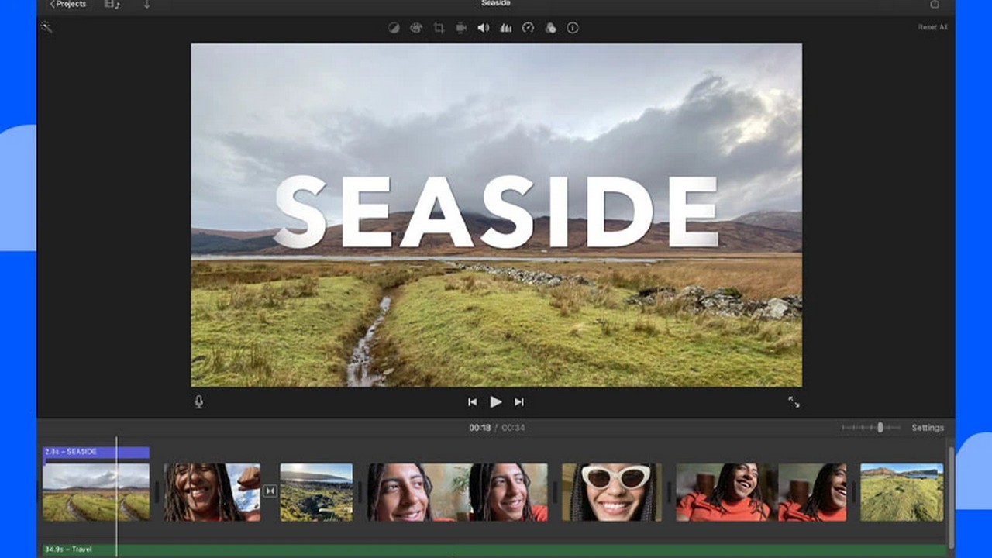Skip to the previous clip
Viewport: 992px width, 558px height.
(x=472, y=401)
